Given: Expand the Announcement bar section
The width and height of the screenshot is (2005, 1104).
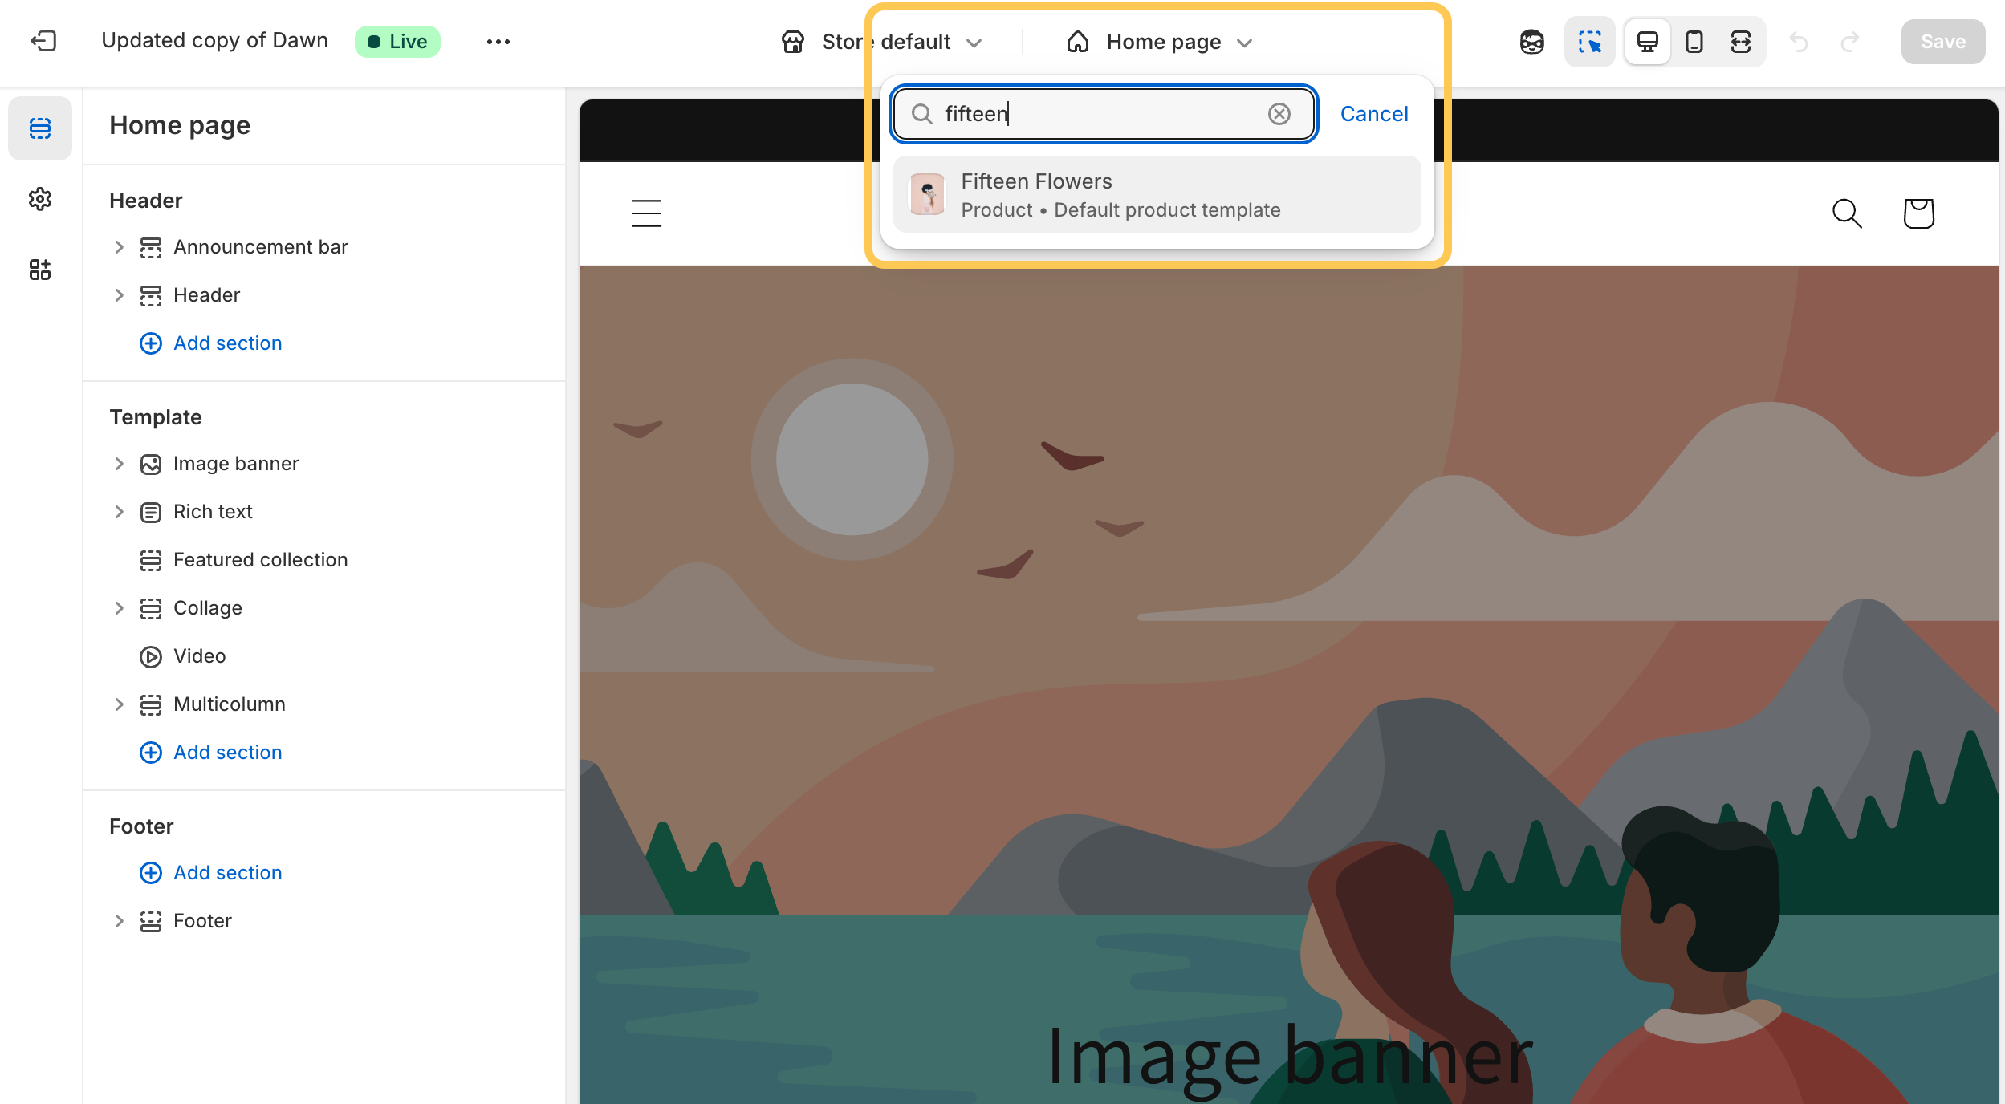Looking at the screenshot, I should click(x=119, y=247).
